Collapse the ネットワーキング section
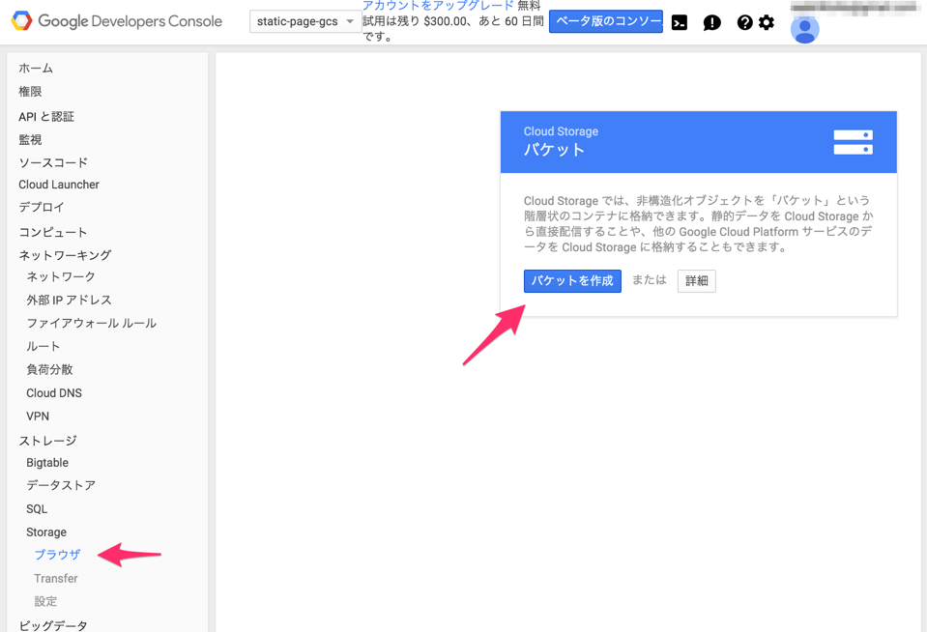This screenshot has height=632, width=927. (65, 255)
